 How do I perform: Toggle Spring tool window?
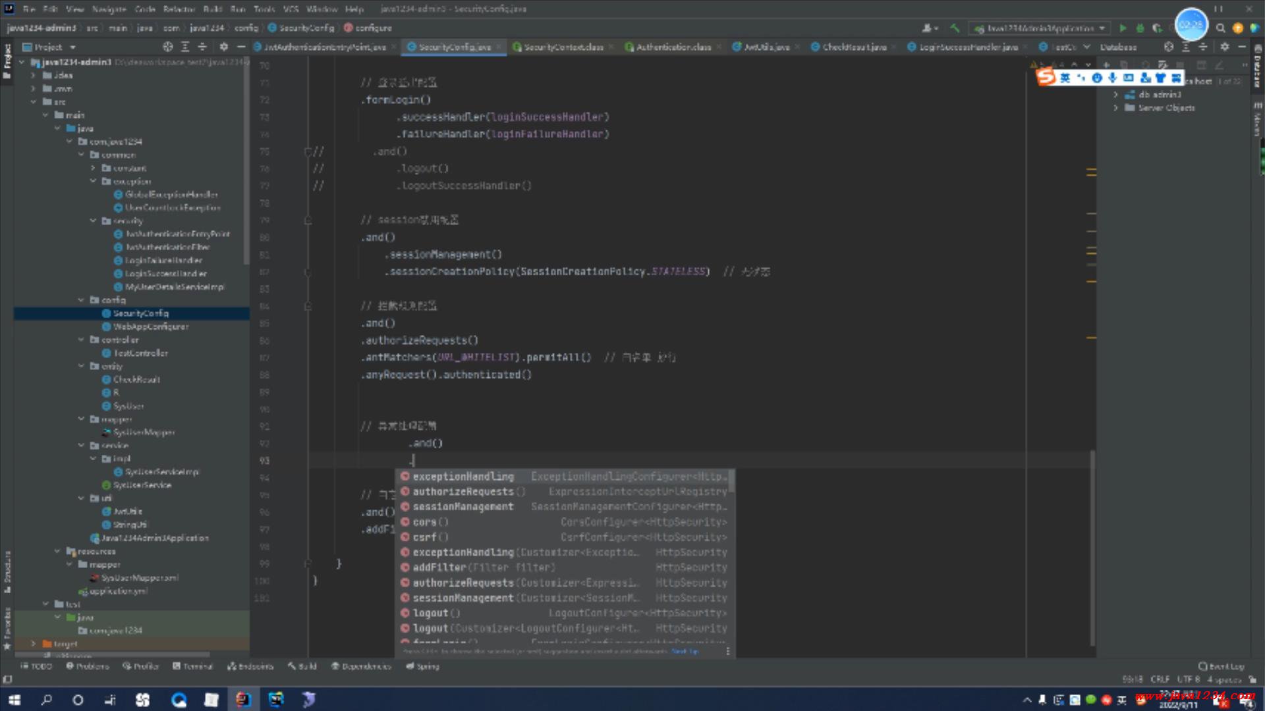coord(422,666)
